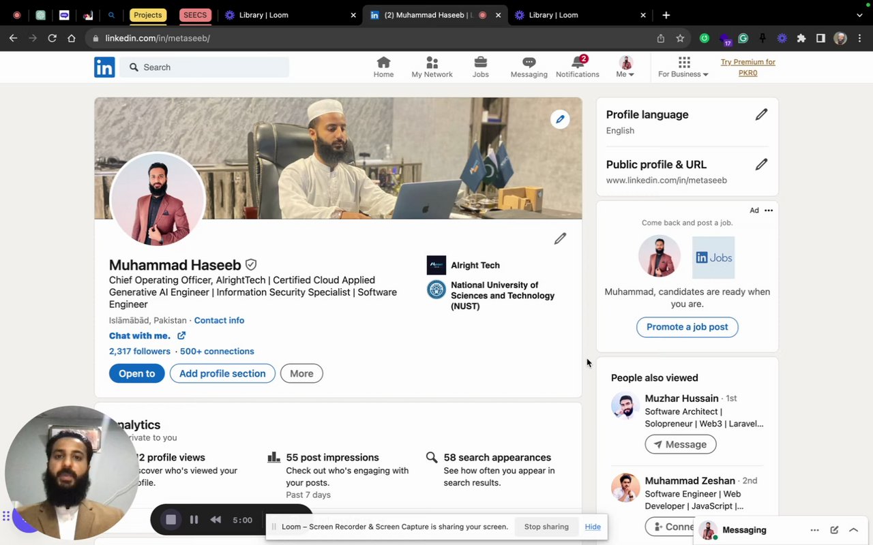Bookmark this page star icon

click(x=680, y=38)
